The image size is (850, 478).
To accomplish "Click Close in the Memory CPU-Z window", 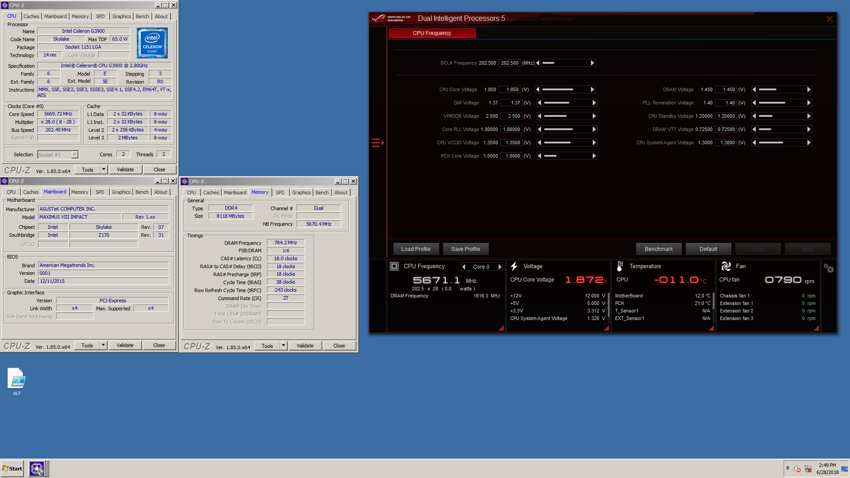I will [x=340, y=346].
